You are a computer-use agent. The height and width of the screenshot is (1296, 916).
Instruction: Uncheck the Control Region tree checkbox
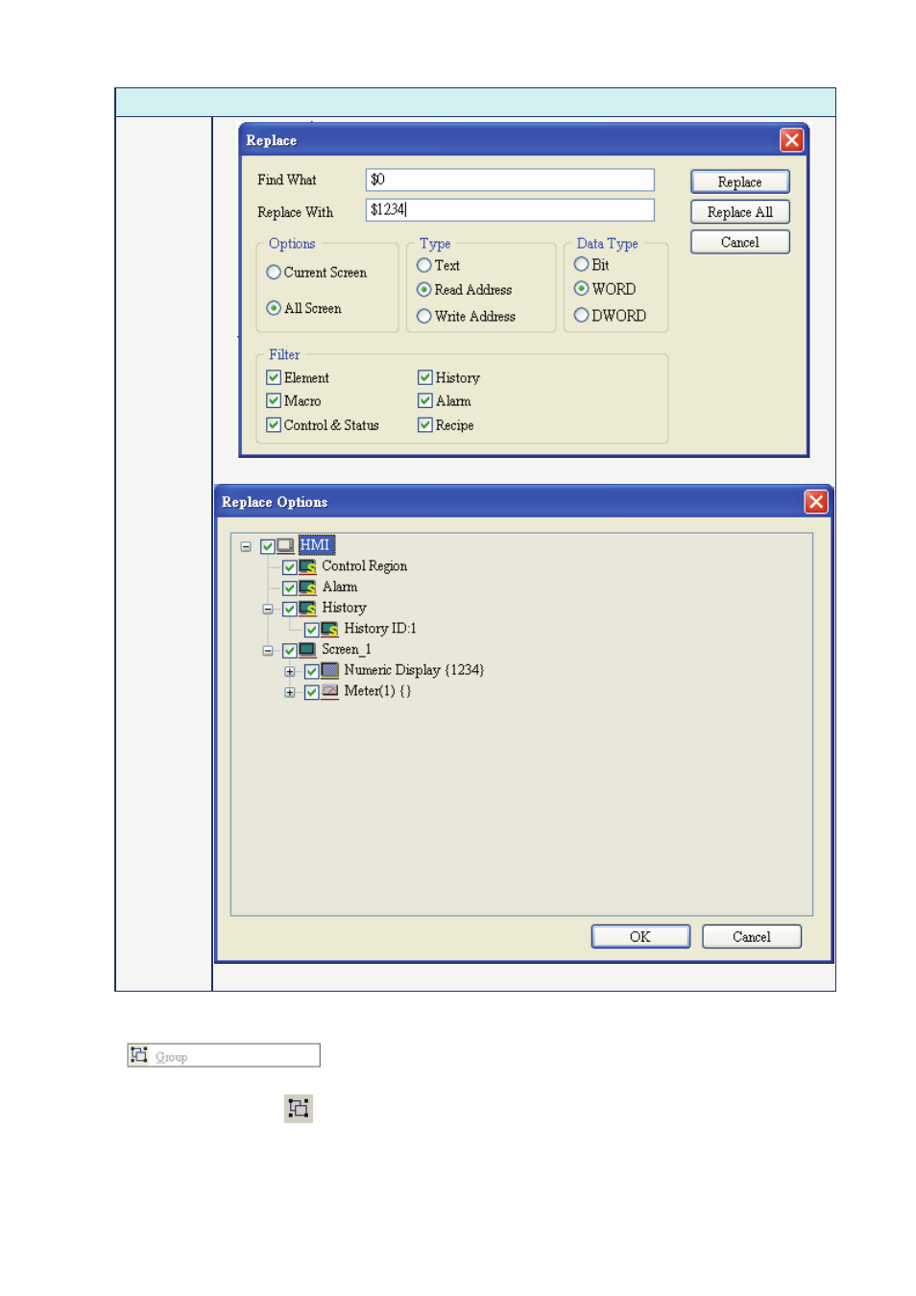pyautogui.click(x=289, y=567)
